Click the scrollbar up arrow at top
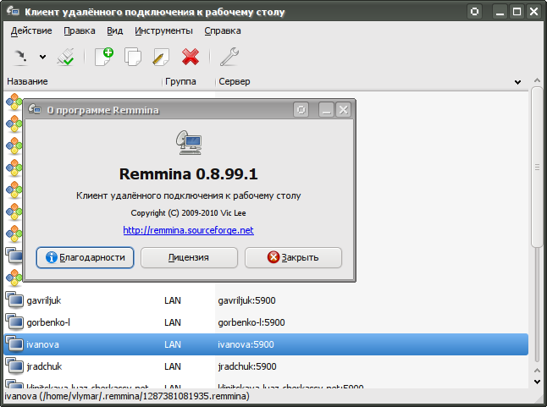Image resolution: width=547 pixels, height=407 pixels. click(x=537, y=80)
